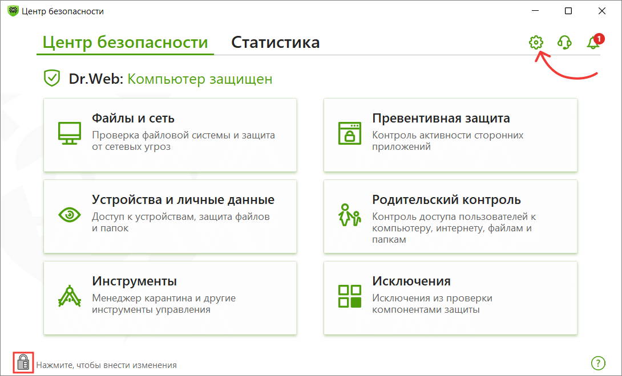This screenshot has width=622, height=376.
Task: Open the Превентивная защита section heading
Action: (x=441, y=118)
